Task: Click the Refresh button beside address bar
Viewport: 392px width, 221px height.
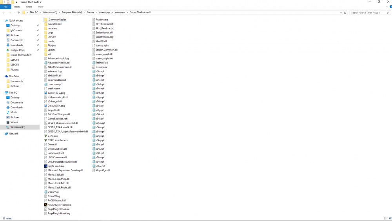Action: (345, 13)
